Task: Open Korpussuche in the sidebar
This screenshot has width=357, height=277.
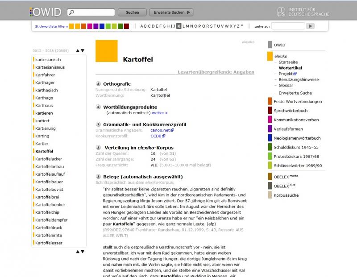Action: (x=286, y=195)
